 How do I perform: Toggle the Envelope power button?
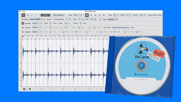23,23
